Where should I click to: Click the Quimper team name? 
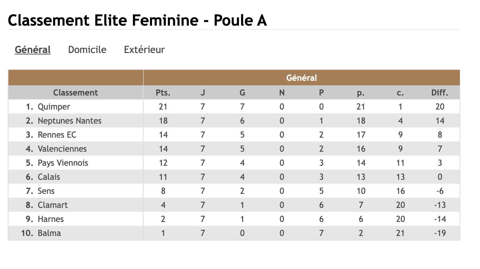54,107
